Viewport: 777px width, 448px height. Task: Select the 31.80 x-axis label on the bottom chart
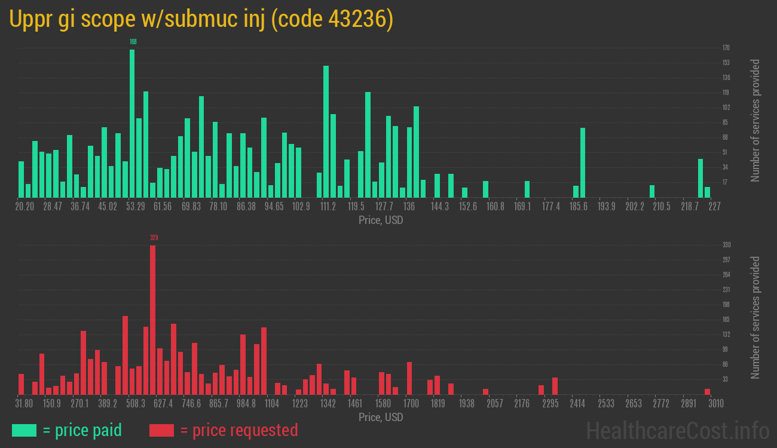coord(24,404)
